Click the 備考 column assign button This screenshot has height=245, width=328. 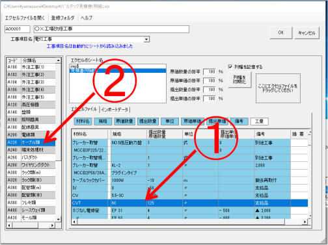239,122
